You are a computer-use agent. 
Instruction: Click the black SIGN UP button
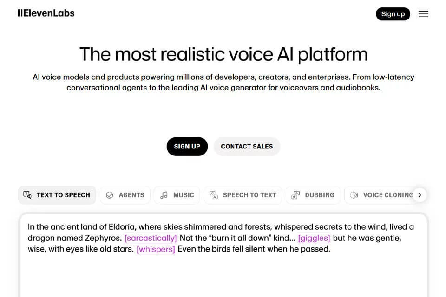187,146
